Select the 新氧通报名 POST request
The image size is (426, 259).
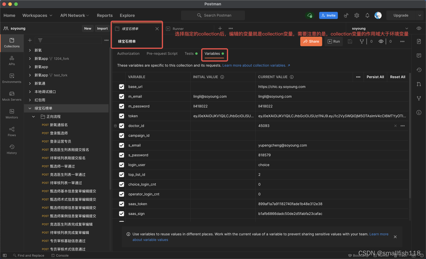[x=59, y=125]
